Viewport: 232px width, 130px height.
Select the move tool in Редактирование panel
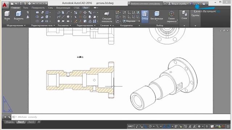(x=85, y=13)
